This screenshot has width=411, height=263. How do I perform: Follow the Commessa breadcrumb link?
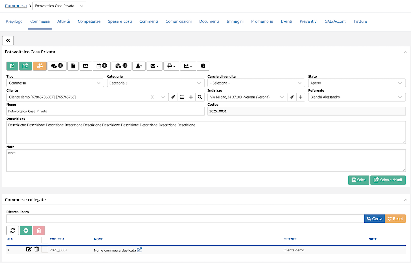click(x=16, y=6)
